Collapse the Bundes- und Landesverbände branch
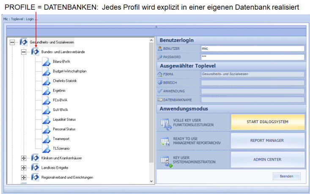The image size is (310, 194). [24, 52]
